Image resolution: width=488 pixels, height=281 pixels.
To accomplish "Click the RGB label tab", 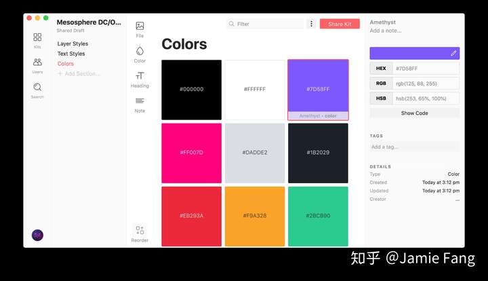I will (381, 83).
